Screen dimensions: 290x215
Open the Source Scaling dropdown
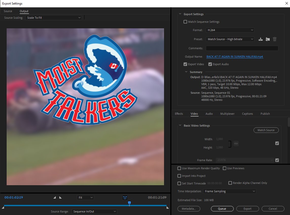(x=53, y=18)
